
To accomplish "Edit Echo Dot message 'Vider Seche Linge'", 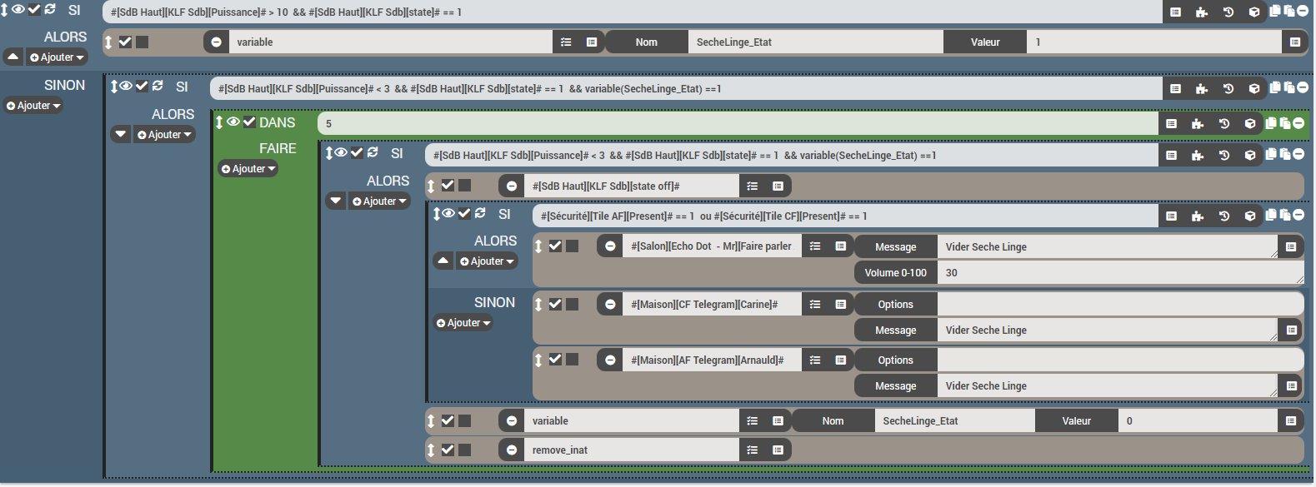I will point(1108,246).
